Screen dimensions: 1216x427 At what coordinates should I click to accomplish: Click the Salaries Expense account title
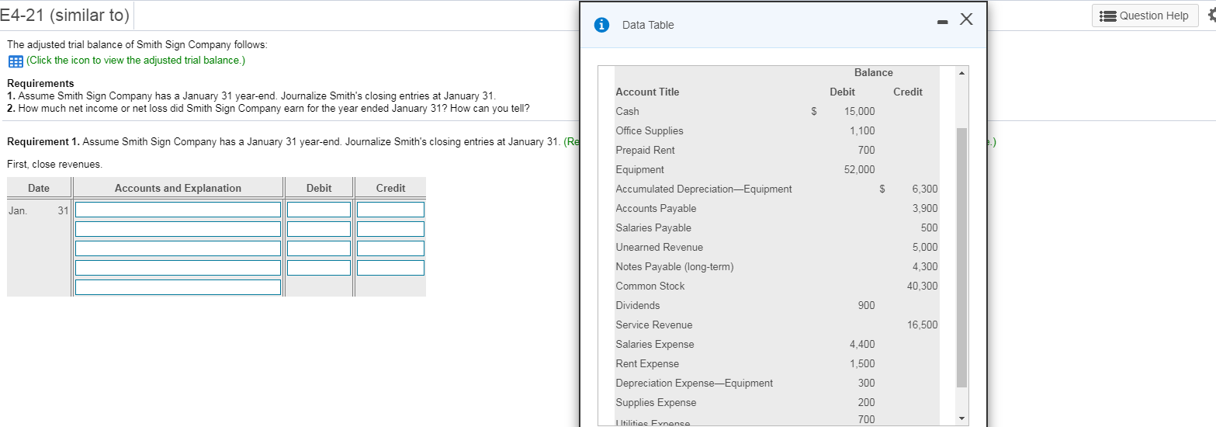(x=655, y=344)
